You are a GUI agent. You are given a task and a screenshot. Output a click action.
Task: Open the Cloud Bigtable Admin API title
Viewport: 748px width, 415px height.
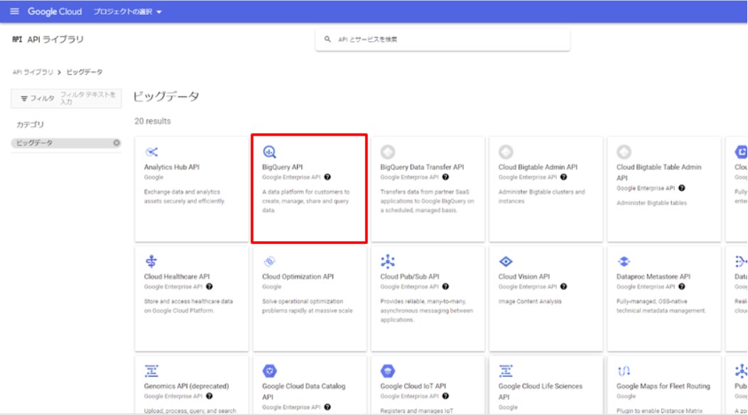point(538,167)
